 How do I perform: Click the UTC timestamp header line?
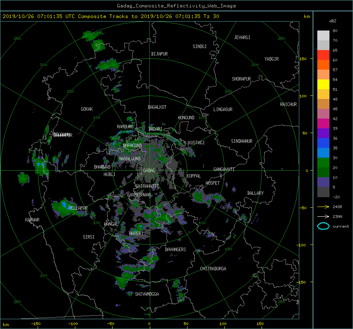pos(111,16)
